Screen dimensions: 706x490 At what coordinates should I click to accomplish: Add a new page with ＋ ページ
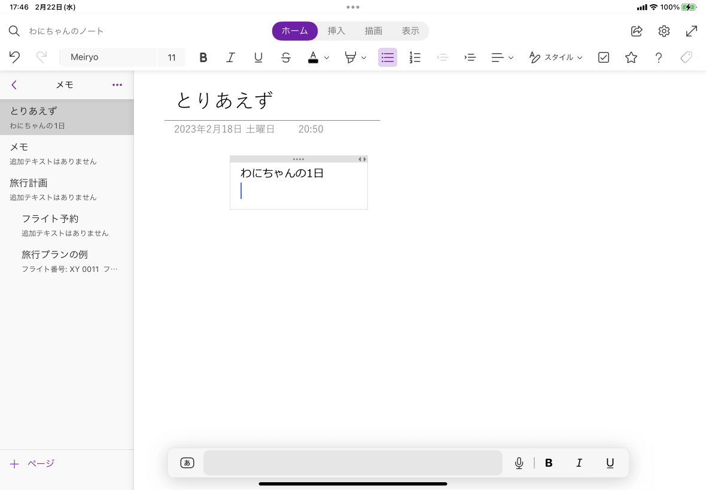[x=32, y=464]
